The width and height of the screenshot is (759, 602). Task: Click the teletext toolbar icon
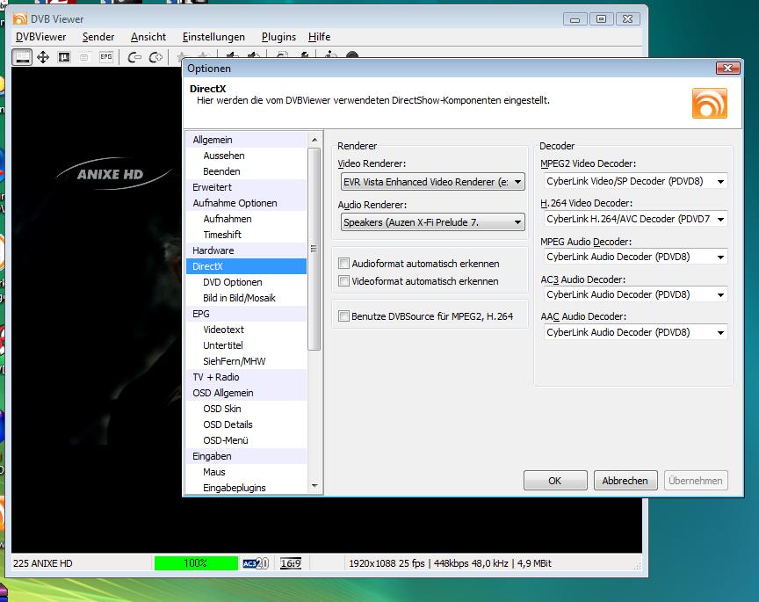tap(85, 57)
